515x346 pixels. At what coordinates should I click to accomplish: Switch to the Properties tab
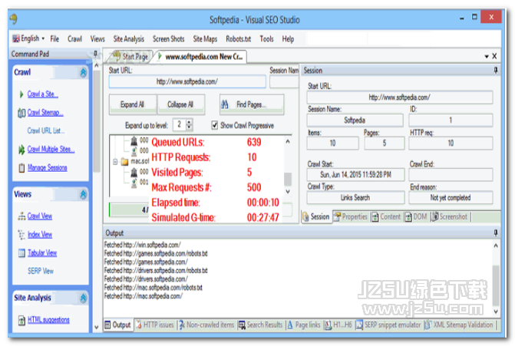351,216
